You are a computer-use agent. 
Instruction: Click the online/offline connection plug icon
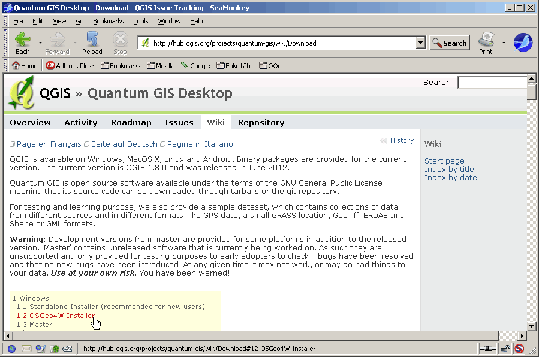(488, 349)
